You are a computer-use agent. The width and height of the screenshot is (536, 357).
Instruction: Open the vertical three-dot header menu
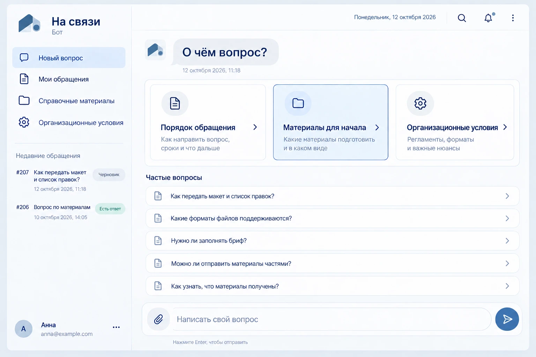click(513, 18)
